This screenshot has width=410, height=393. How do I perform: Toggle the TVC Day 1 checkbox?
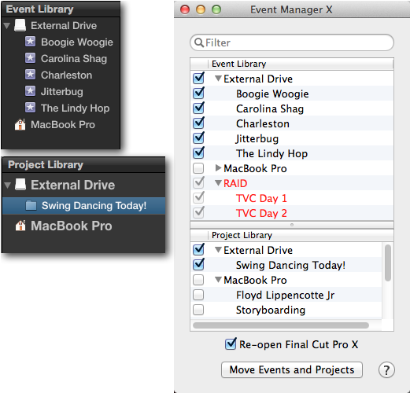point(198,198)
